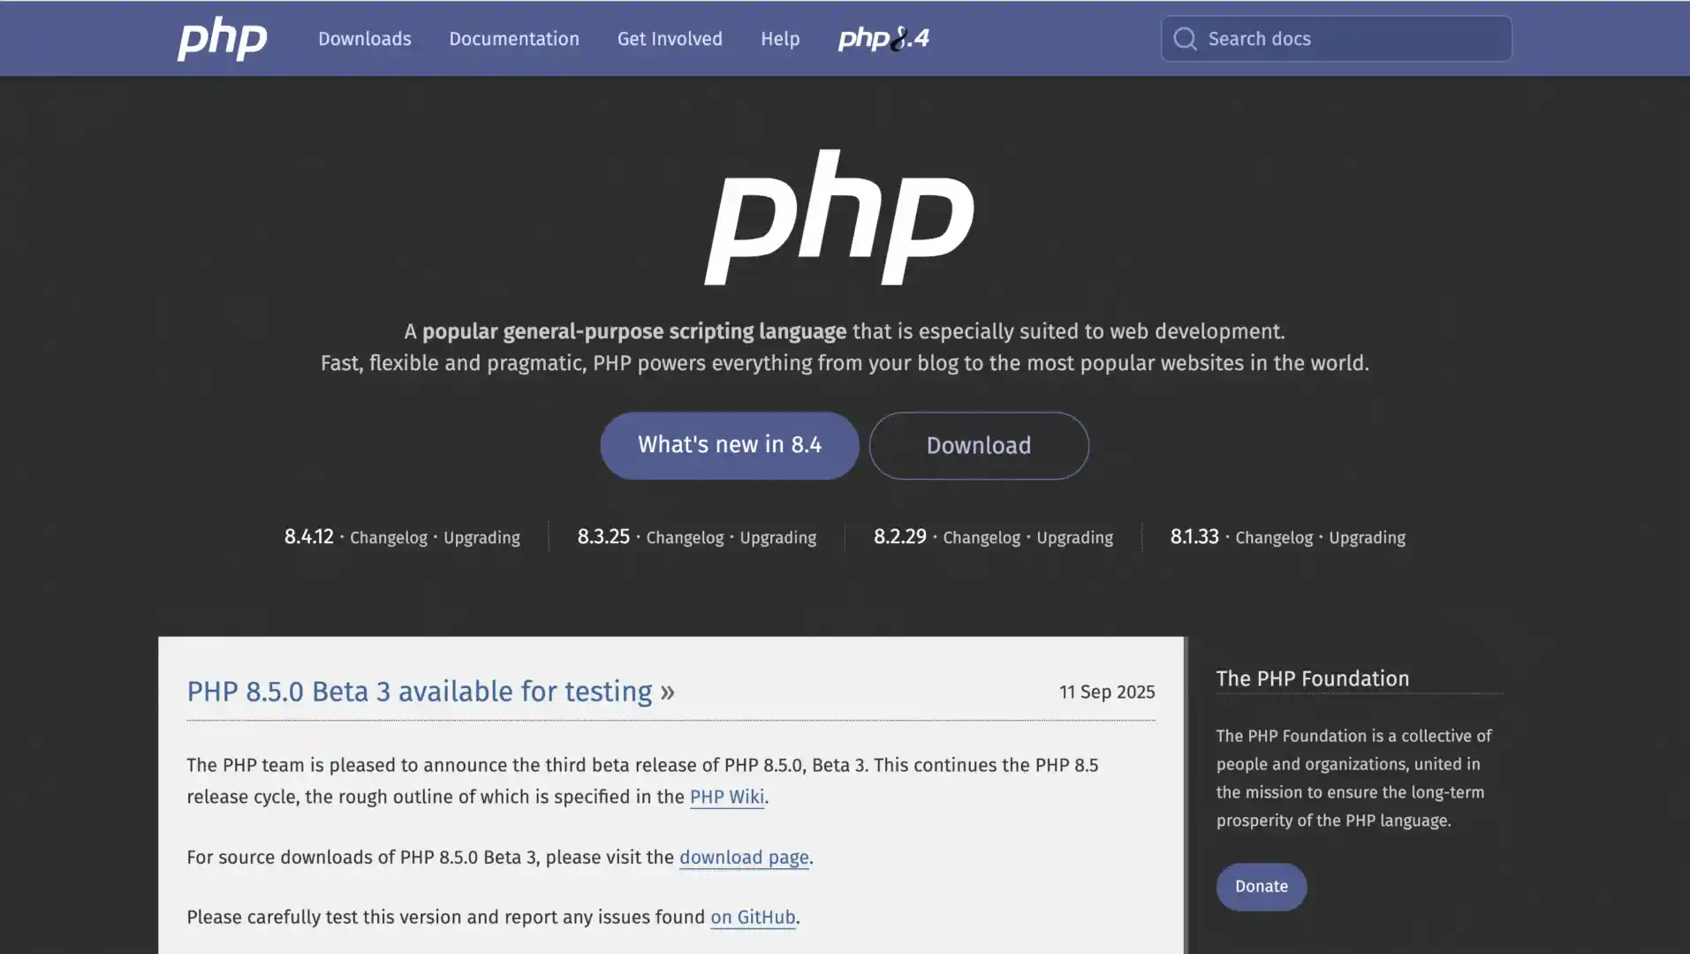This screenshot has height=954, width=1690.
Task: Click the outlined Download button
Action: click(x=979, y=445)
